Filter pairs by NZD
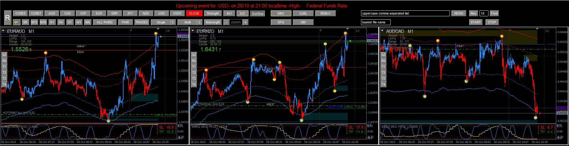 point(146,13)
